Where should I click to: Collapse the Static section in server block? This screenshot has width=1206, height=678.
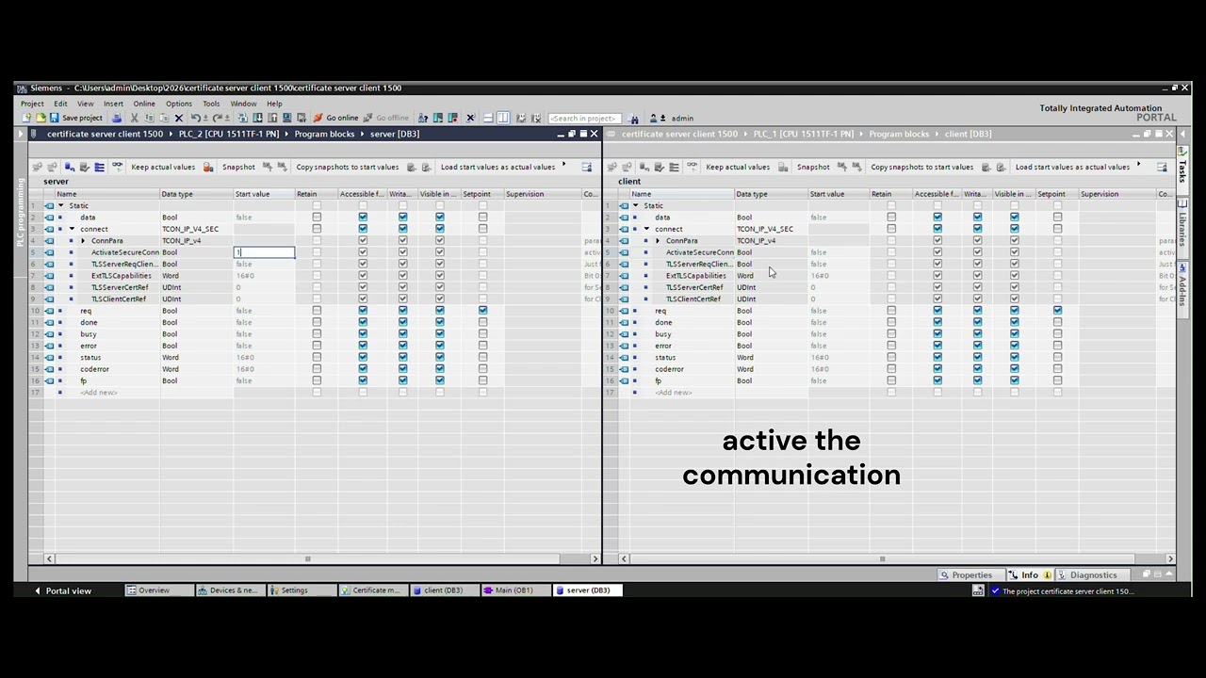click(x=60, y=205)
